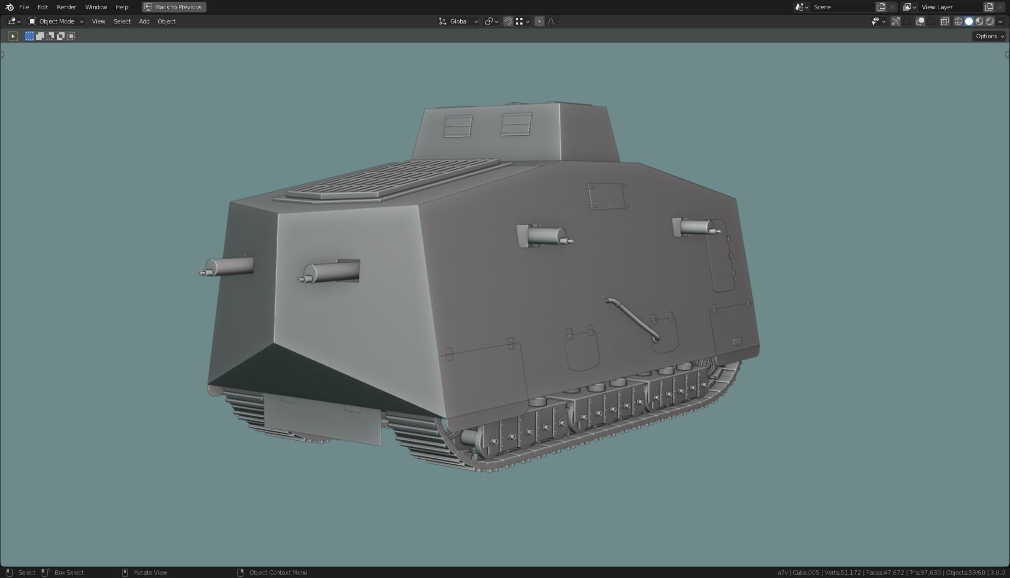Toggle proportional editing

(x=539, y=21)
